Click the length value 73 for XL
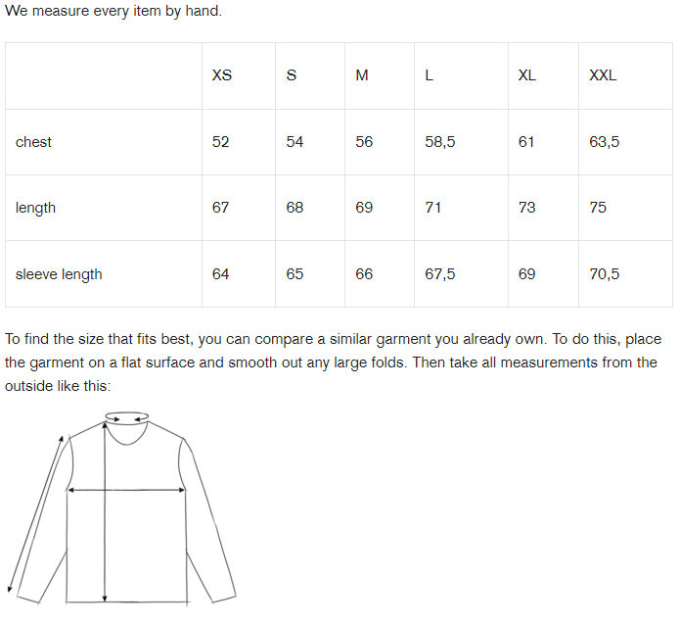This screenshot has height=627, width=680. [527, 208]
